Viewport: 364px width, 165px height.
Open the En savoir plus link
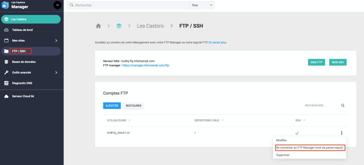click(x=217, y=43)
